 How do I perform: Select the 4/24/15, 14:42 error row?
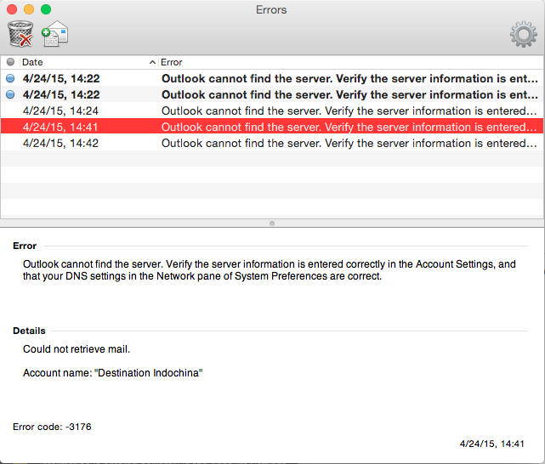pos(272,143)
